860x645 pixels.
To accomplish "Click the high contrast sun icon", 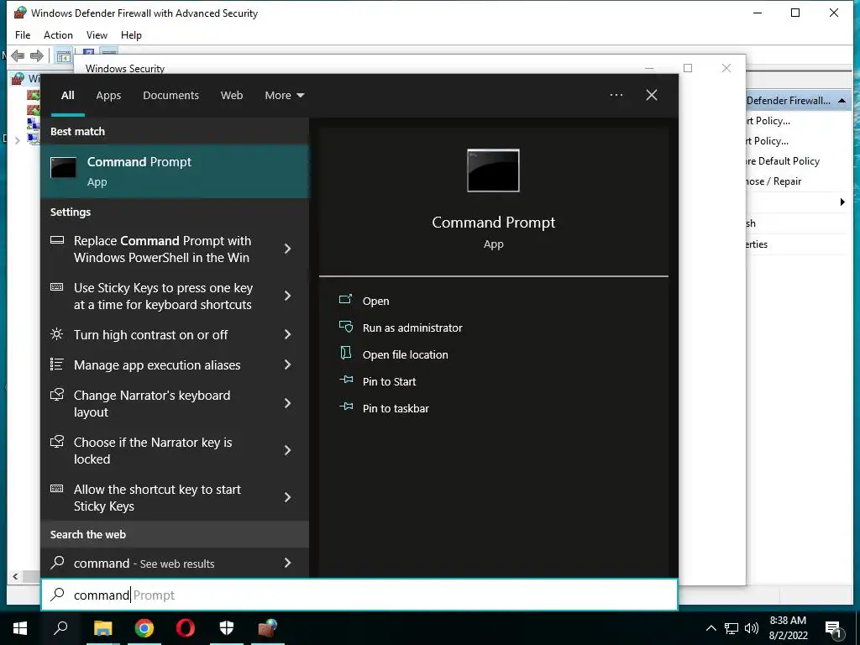I will coord(56,334).
